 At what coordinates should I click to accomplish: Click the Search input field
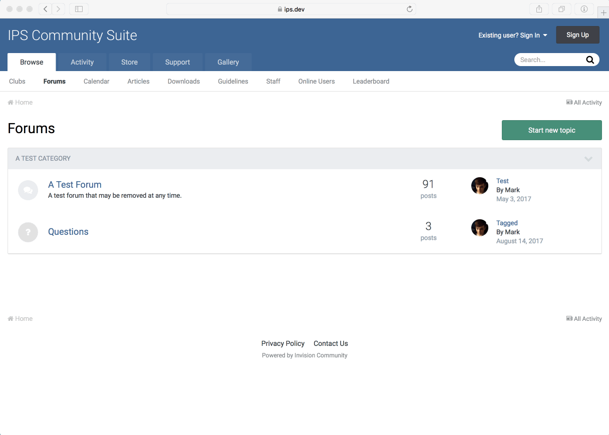[x=550, y=60]
